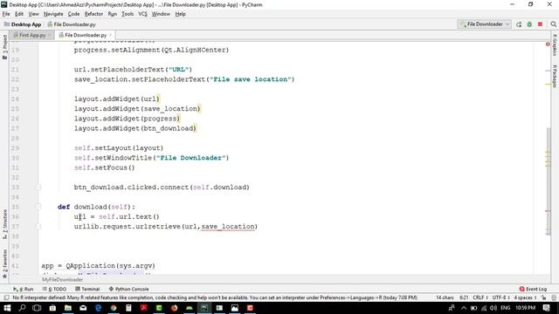Click the fold end marker at line 37
This screenshot has height=314, width=559.
coord(38,227)
